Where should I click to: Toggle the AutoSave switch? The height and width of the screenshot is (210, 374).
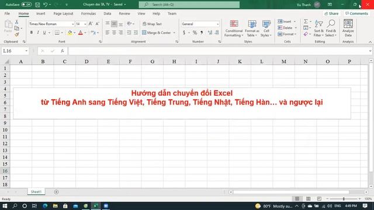coord(26,5)
